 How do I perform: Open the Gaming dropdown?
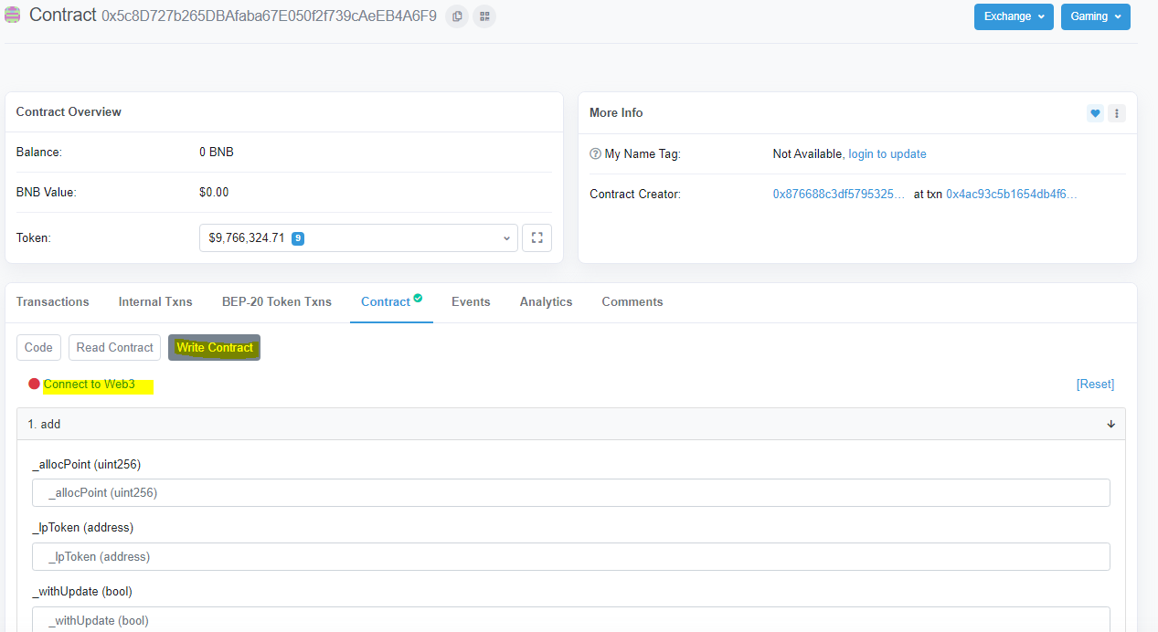(x=1095, y=16)
